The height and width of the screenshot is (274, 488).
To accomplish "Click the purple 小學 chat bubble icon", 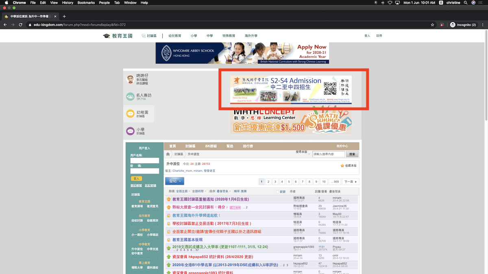I will (130, 131).
